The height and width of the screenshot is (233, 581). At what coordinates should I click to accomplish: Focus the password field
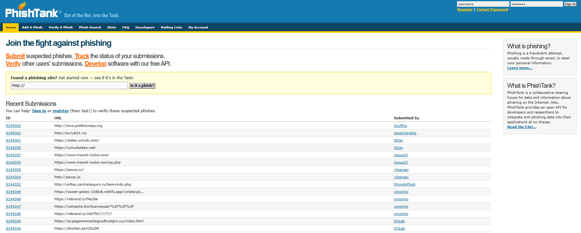(x=536, y=4)
